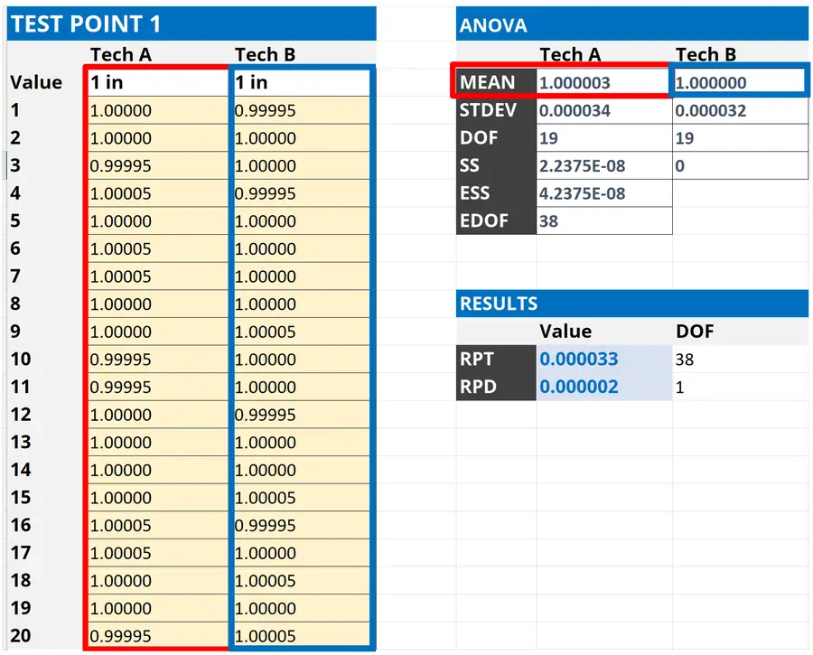The width and height of the screenshot is (813, 655).
Task: Select the TEST POINT 1 header cell
Action: click(x=192, y=23)
